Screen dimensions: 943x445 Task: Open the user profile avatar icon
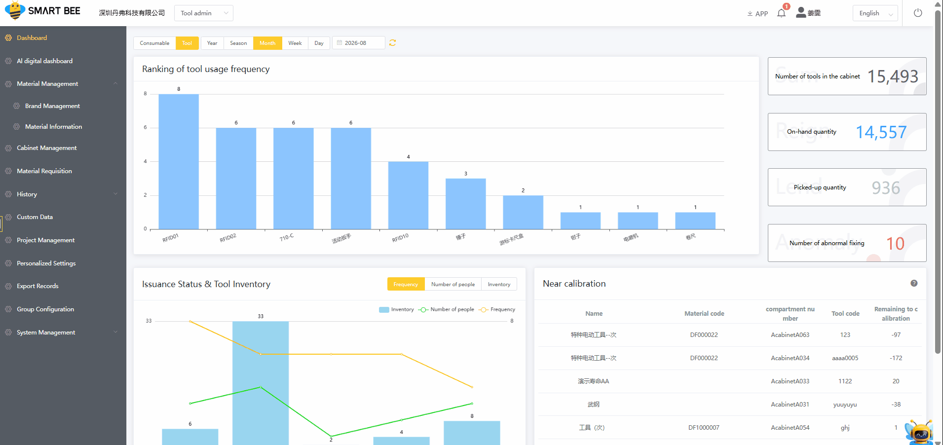(801, 12)
